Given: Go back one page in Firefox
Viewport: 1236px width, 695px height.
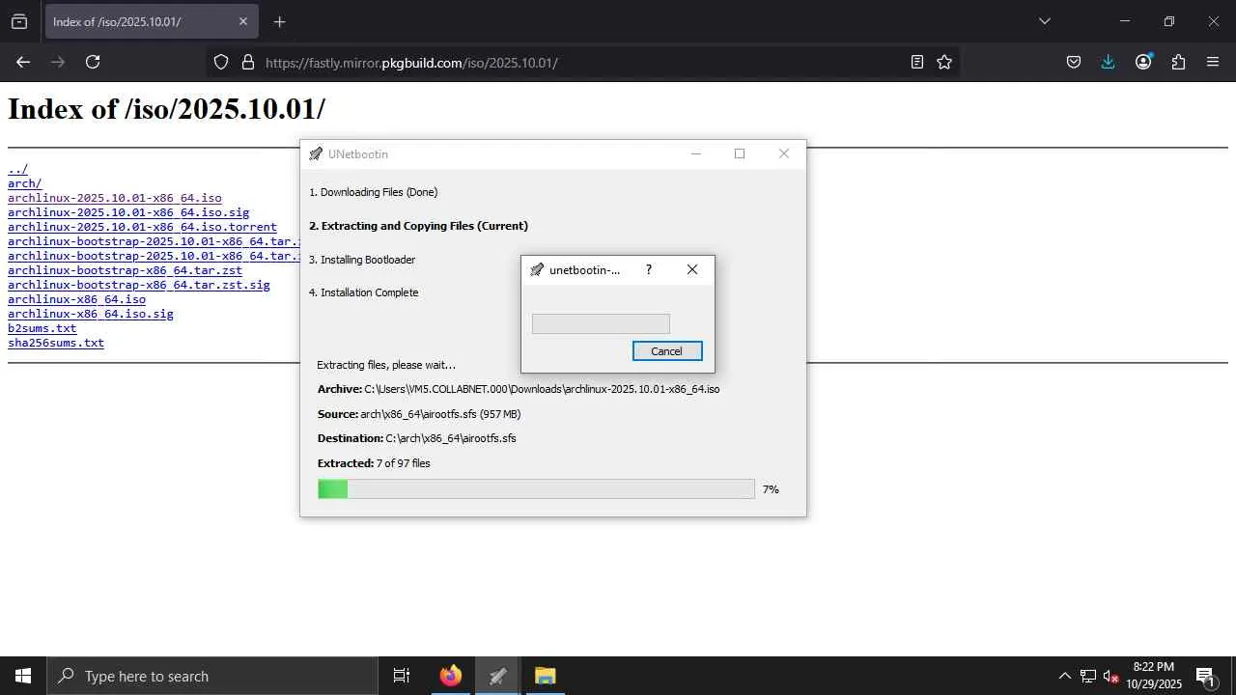Looking at the screenshot, I should 23,62.
